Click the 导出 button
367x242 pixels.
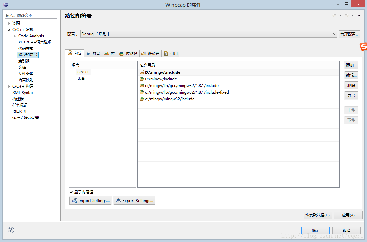(351, 95)
